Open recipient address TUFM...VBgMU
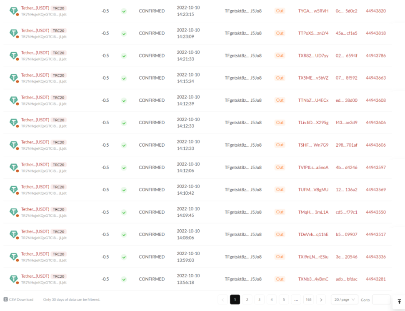This screenshot has height=311, width=405. pyautogui.click(x=313, y=190)
